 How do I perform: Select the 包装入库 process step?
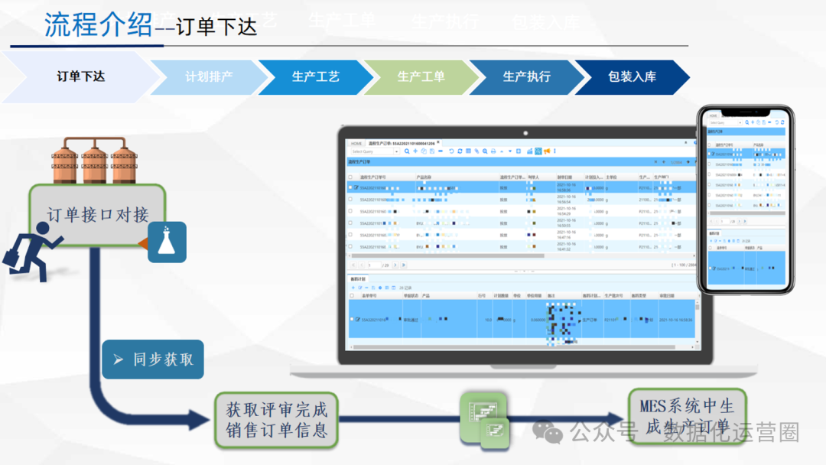(632, 77)
